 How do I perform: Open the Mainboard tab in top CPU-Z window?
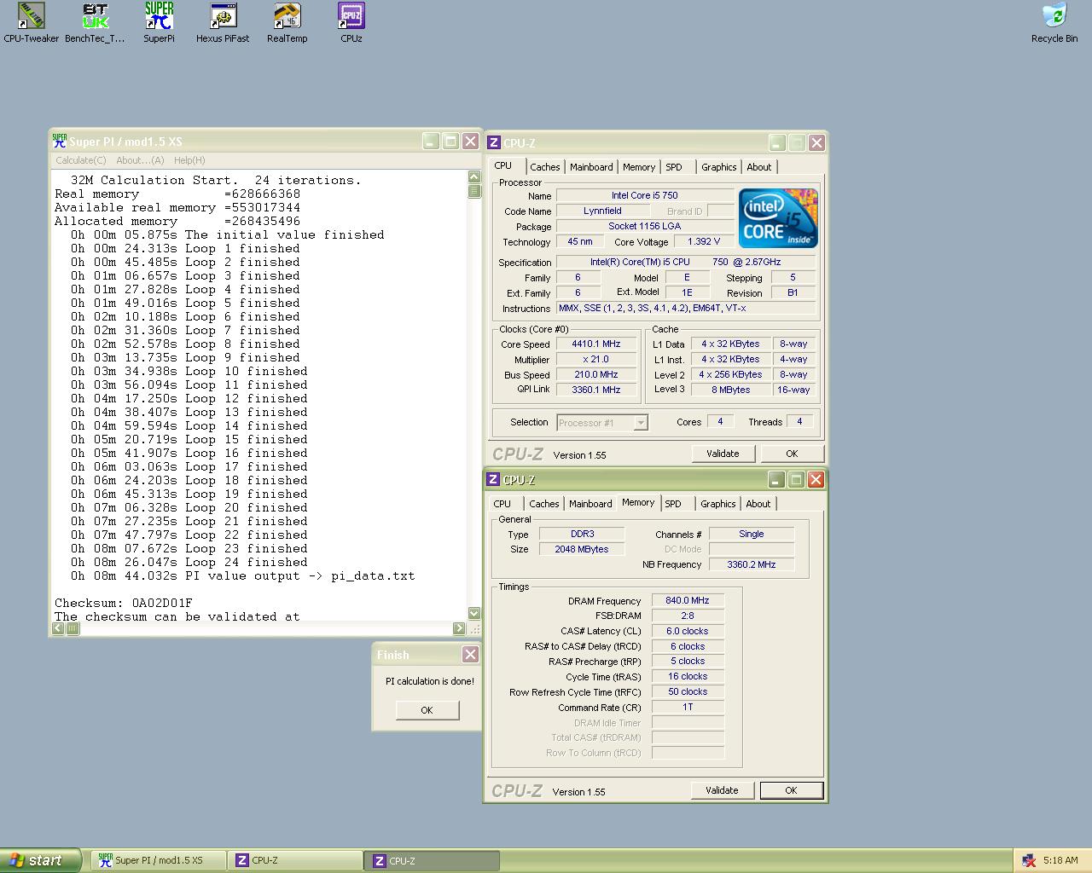tap(591, 167)
